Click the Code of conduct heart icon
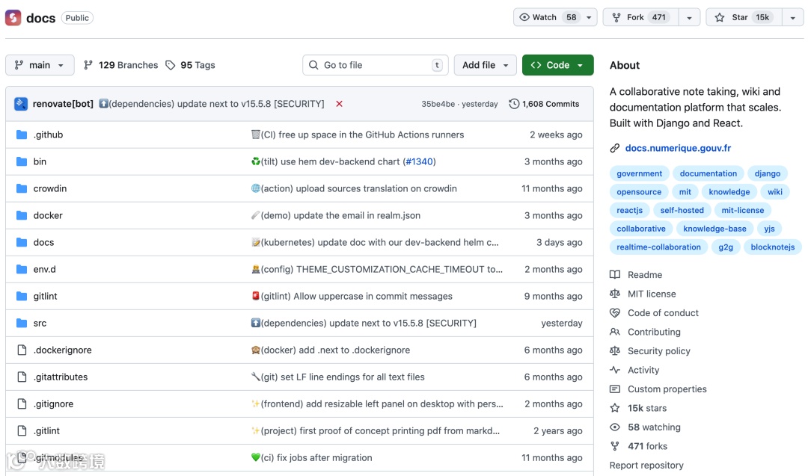The image size is (808, 476). (x=615, y=313)
